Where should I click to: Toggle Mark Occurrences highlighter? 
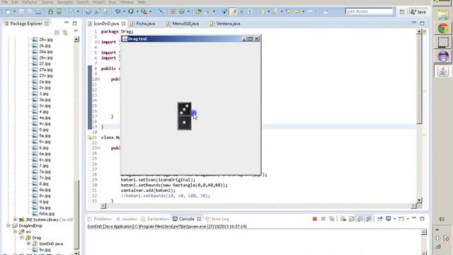pyautogui.click(x=233, y=11)
